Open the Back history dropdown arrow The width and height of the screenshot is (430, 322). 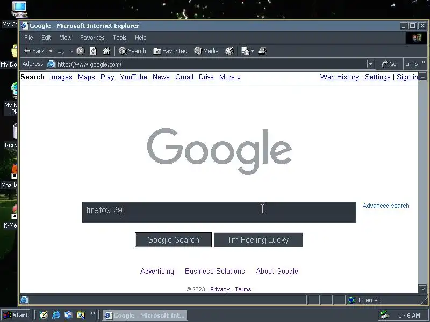51,51
